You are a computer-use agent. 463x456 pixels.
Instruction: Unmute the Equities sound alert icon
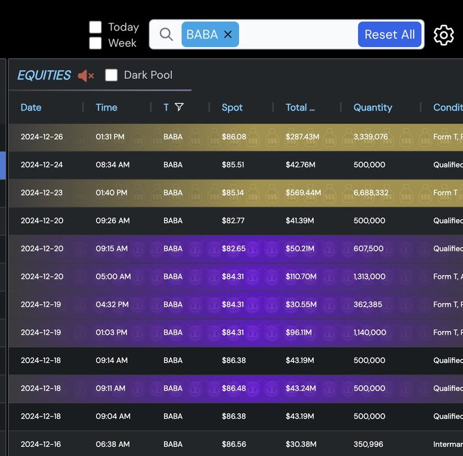click(86, 76)
